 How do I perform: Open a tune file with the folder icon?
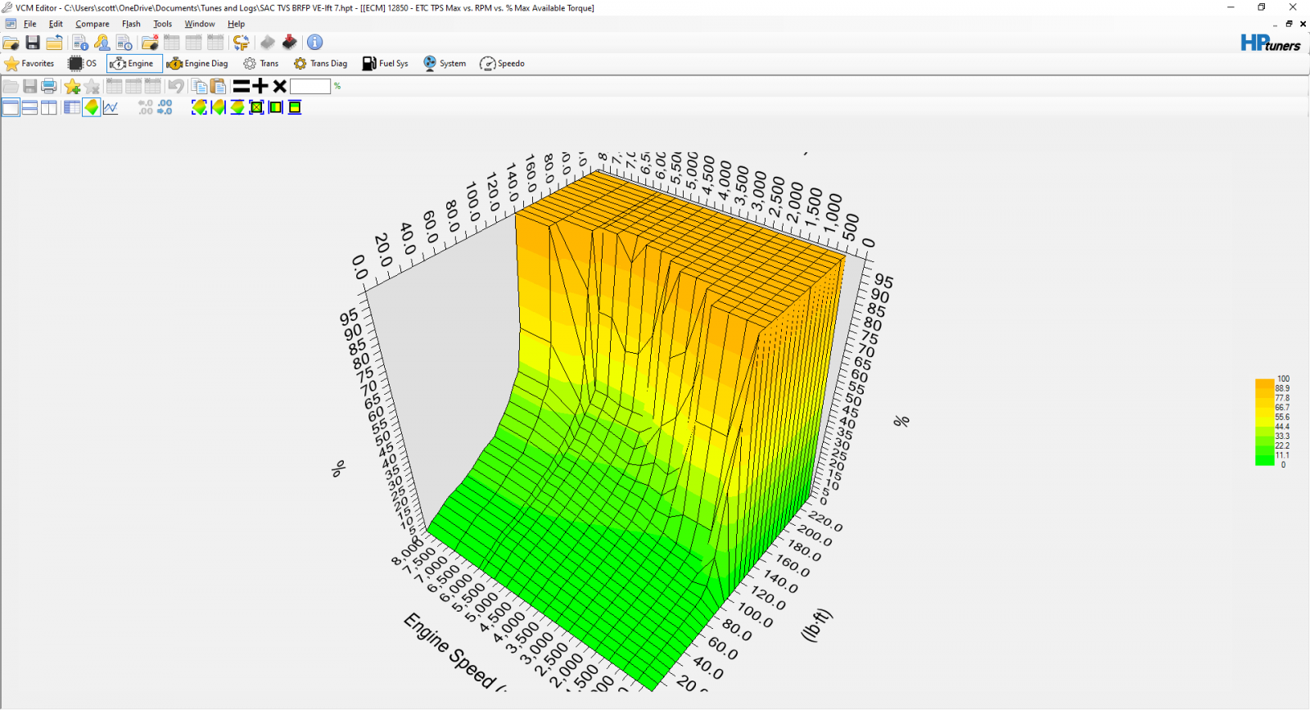[x=11, y=43]
